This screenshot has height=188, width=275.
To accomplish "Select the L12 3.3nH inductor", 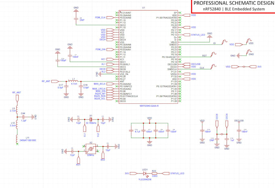I will coord(17,124).
